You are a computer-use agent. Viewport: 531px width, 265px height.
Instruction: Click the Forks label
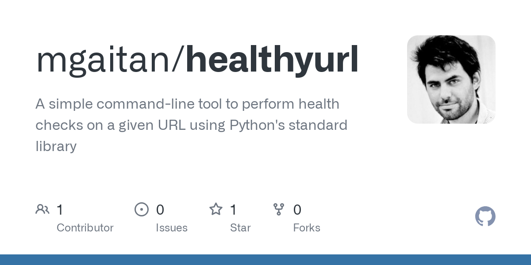click(x=307, y=228)
